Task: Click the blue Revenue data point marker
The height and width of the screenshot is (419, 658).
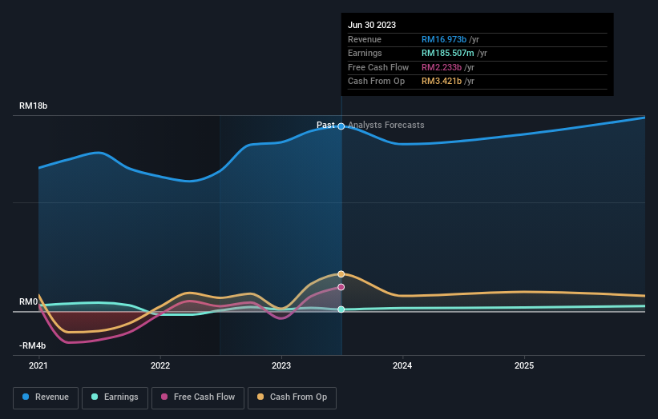Action: pyautogui.click(x=341, y=126)
